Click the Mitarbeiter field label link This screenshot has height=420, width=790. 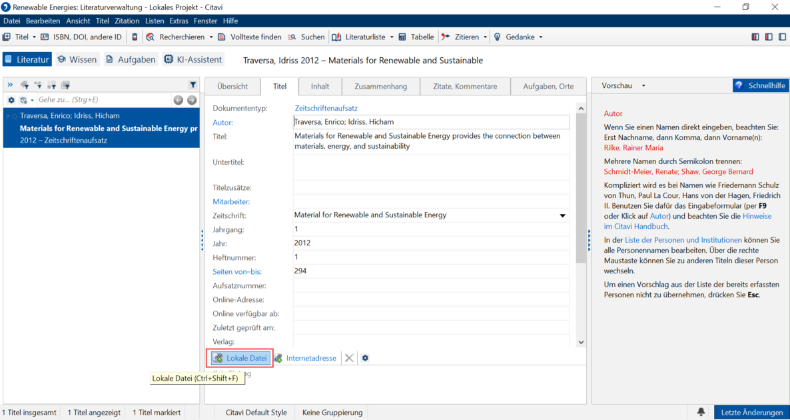(x=231, y=201)
